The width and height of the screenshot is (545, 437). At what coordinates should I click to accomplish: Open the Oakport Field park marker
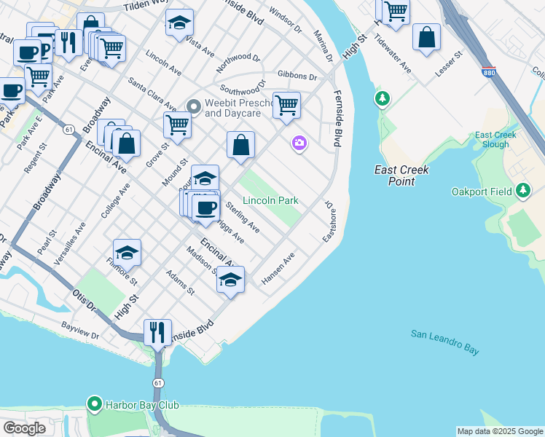[x=522, y=191]
